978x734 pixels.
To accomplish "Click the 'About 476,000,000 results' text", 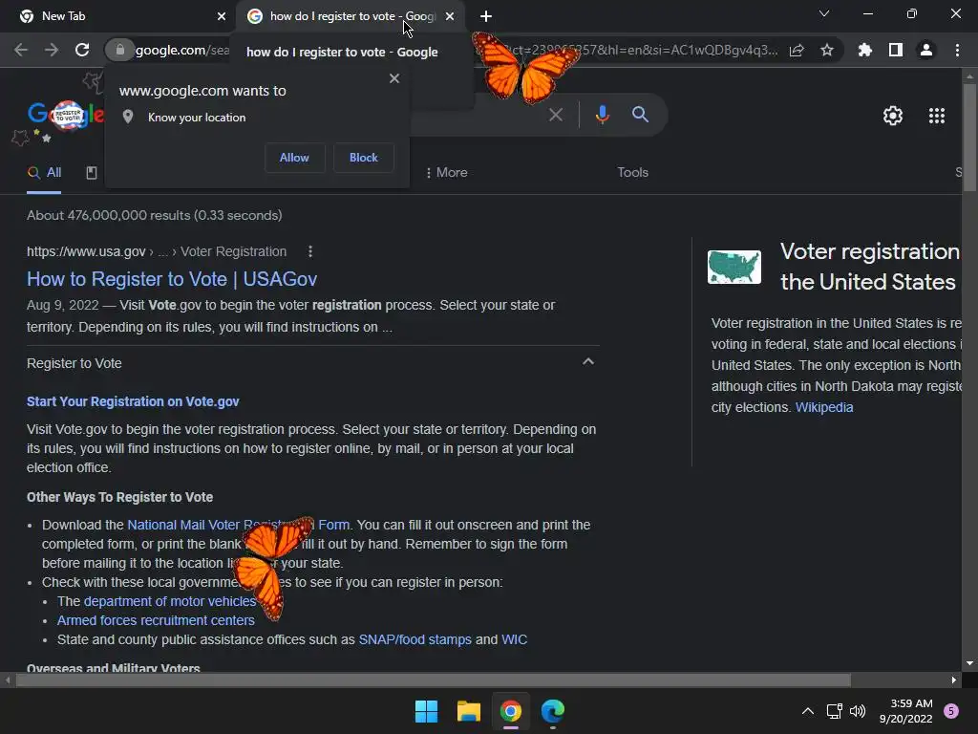I will [x=154, y=215].
